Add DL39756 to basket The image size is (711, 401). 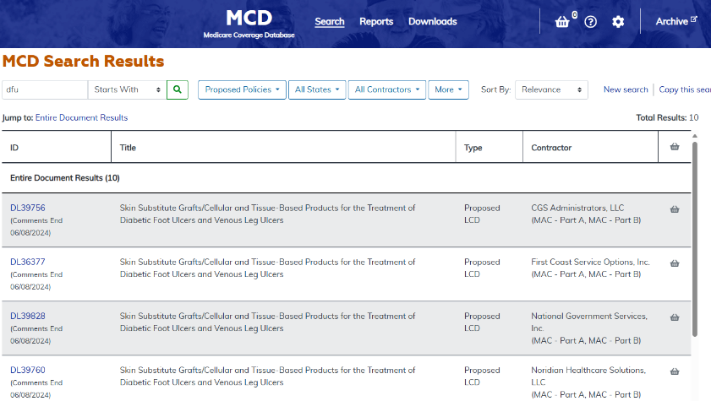click(x=675, y=209)
